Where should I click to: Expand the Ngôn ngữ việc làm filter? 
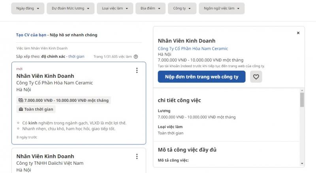click(x=222, y=8)
